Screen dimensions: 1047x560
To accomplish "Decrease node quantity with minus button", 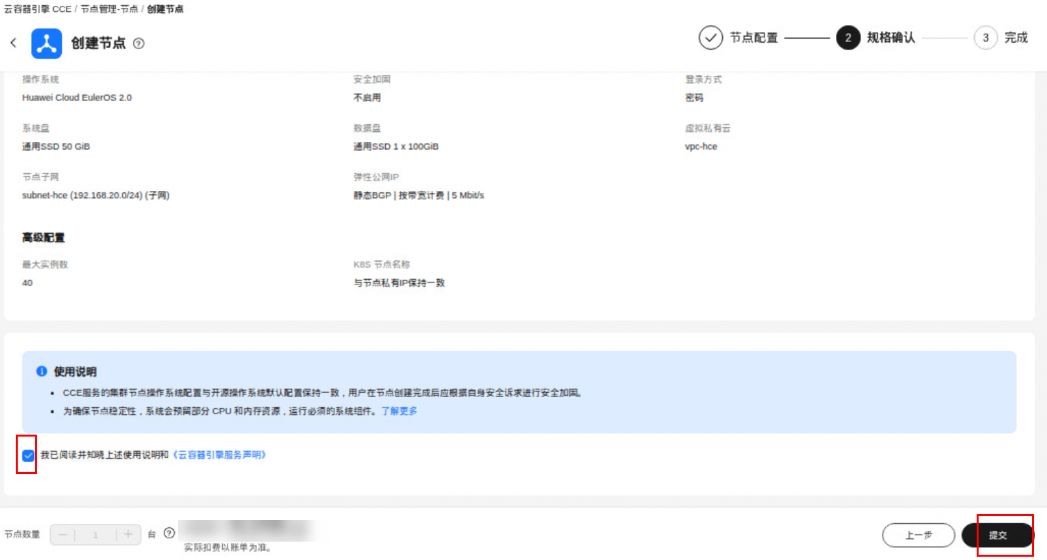I will pyautogui.click(x=63, y=535).
